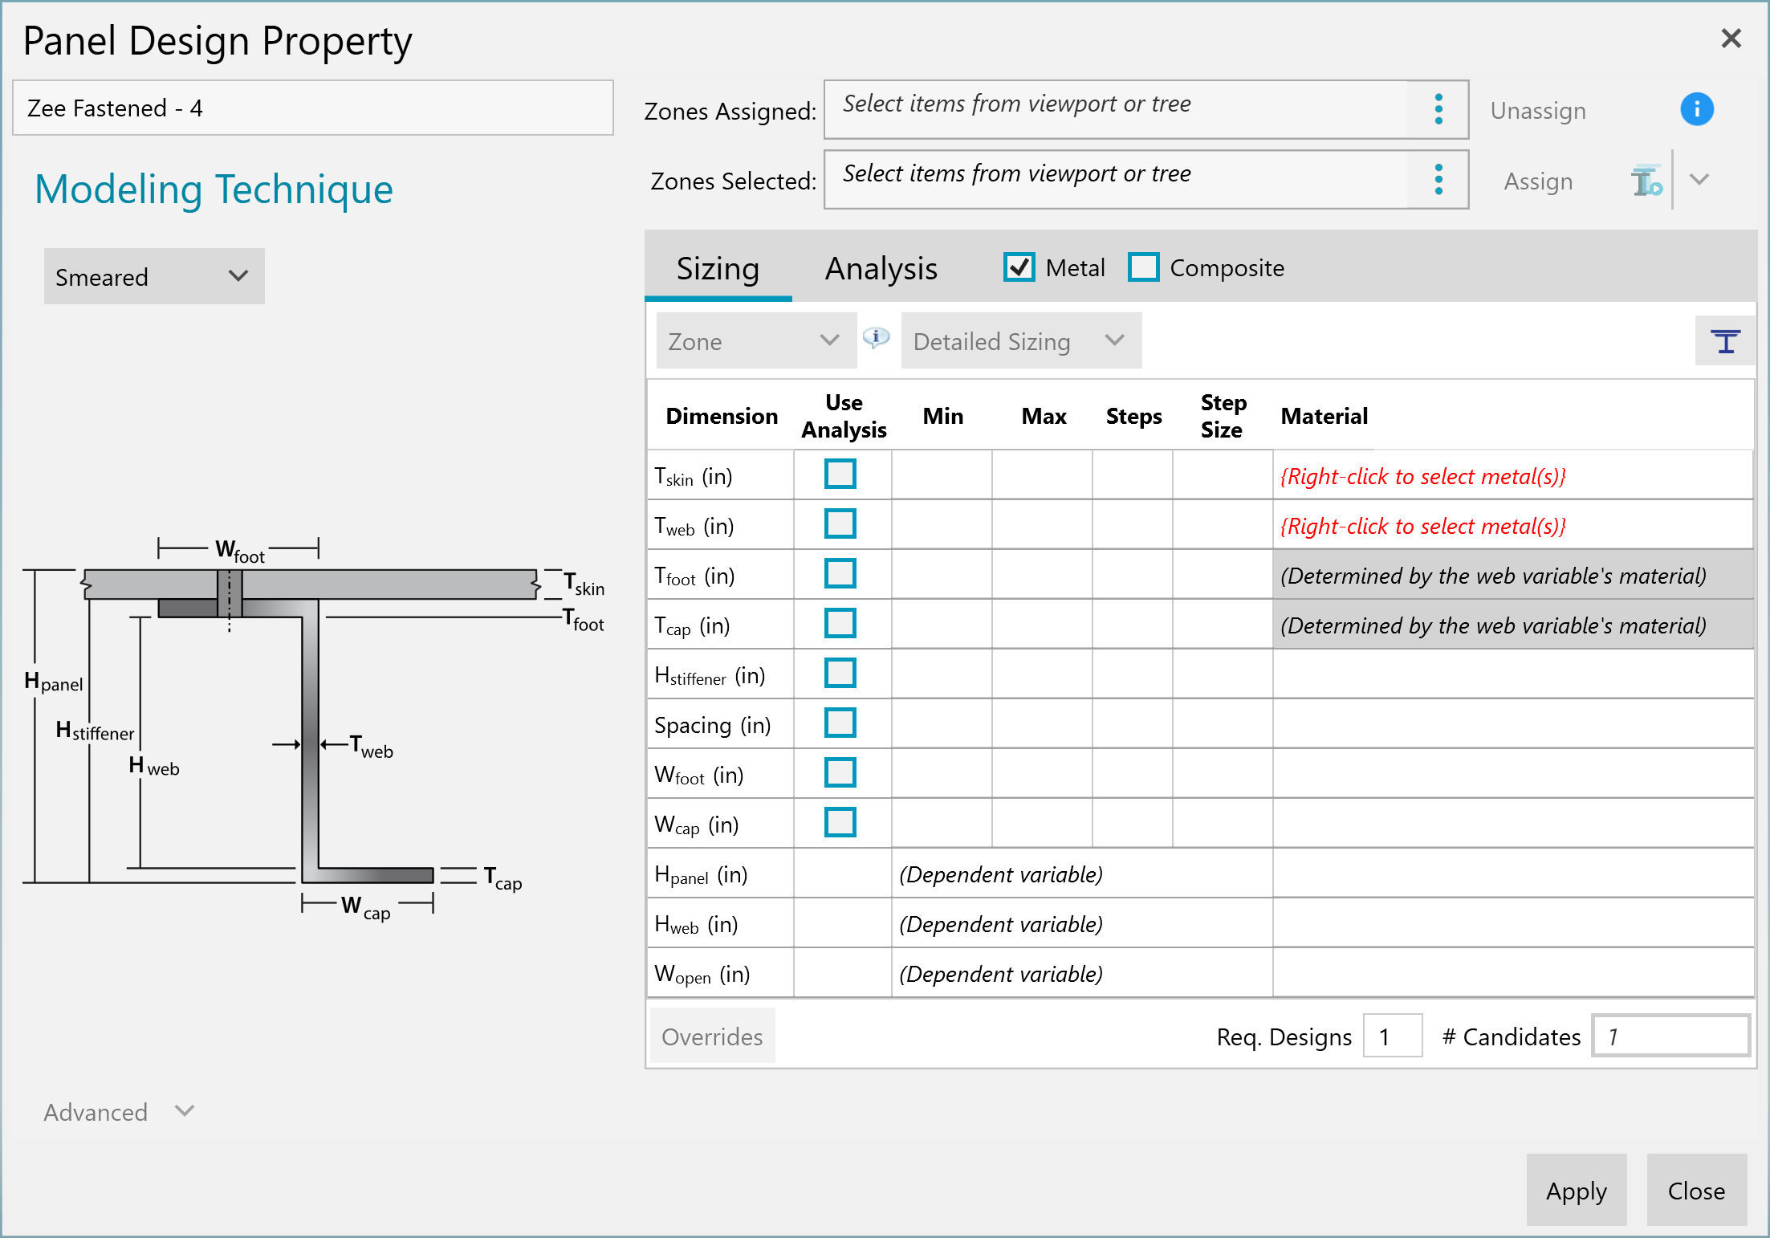Image resolution: width=1770 pixels, height=1238 pixels.
Task: Click the Wcap Max cell
Action: [1042, 824]
